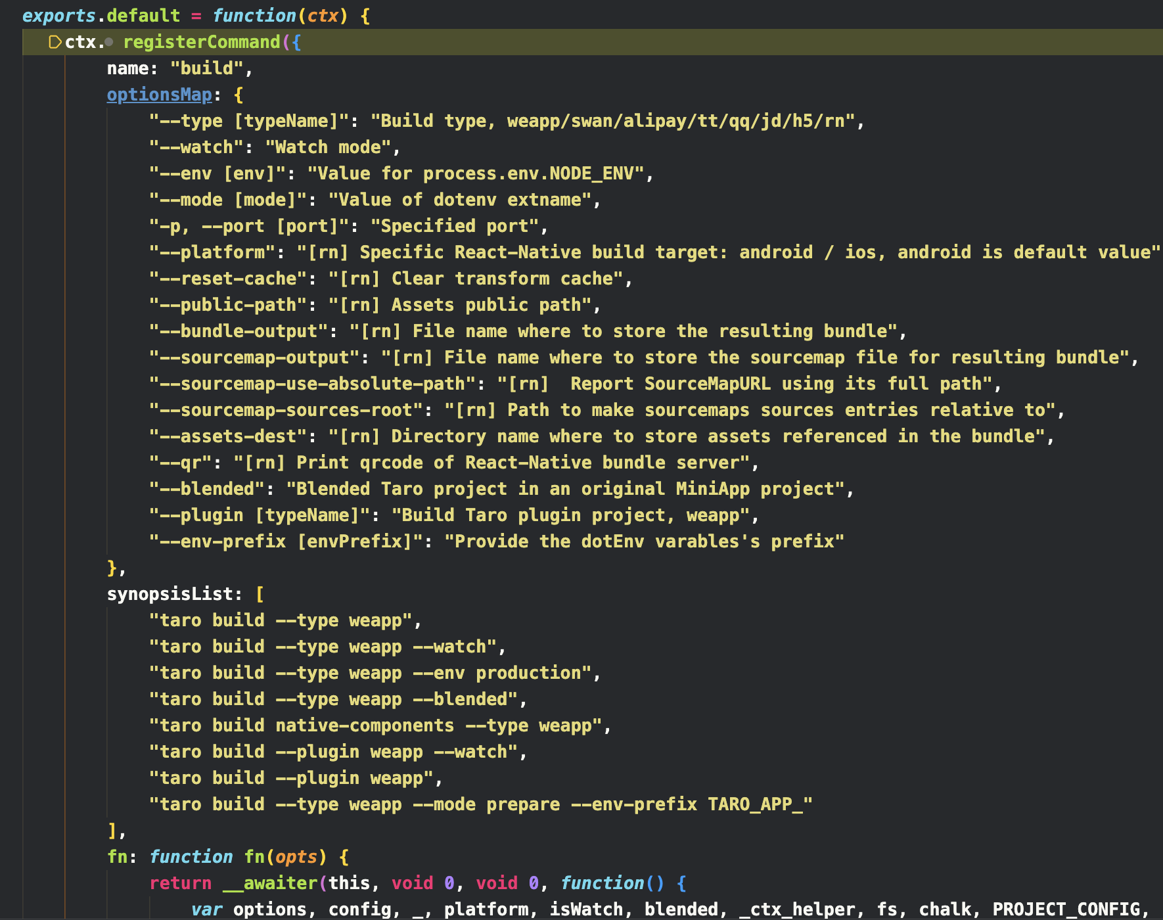Viewport: 1163px width, 920px height.
Task: Click the "--public-path" option key
Action: point(227,305)
